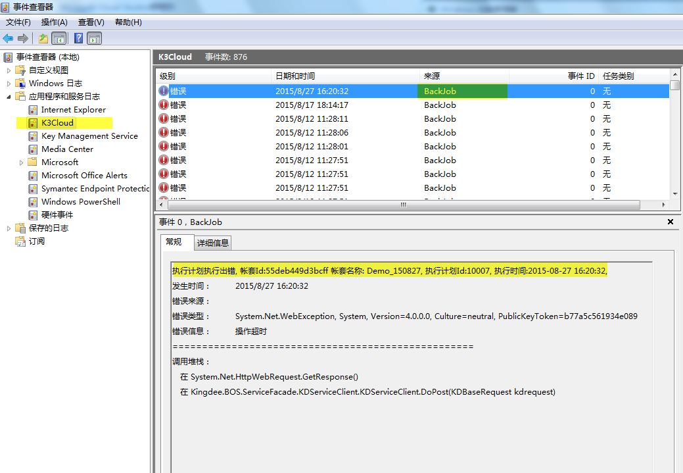Click the horizontal scrollbar right arrow
This screenshot has height=473, width=683.
coord(663,205)
